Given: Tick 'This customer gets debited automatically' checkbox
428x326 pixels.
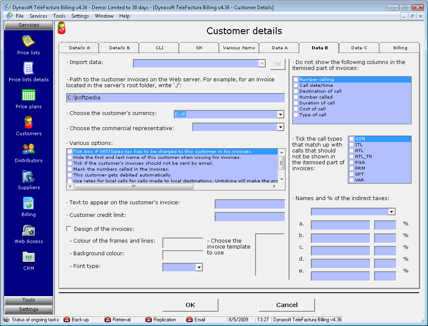Looking at the screenshot, I should 70,175.
